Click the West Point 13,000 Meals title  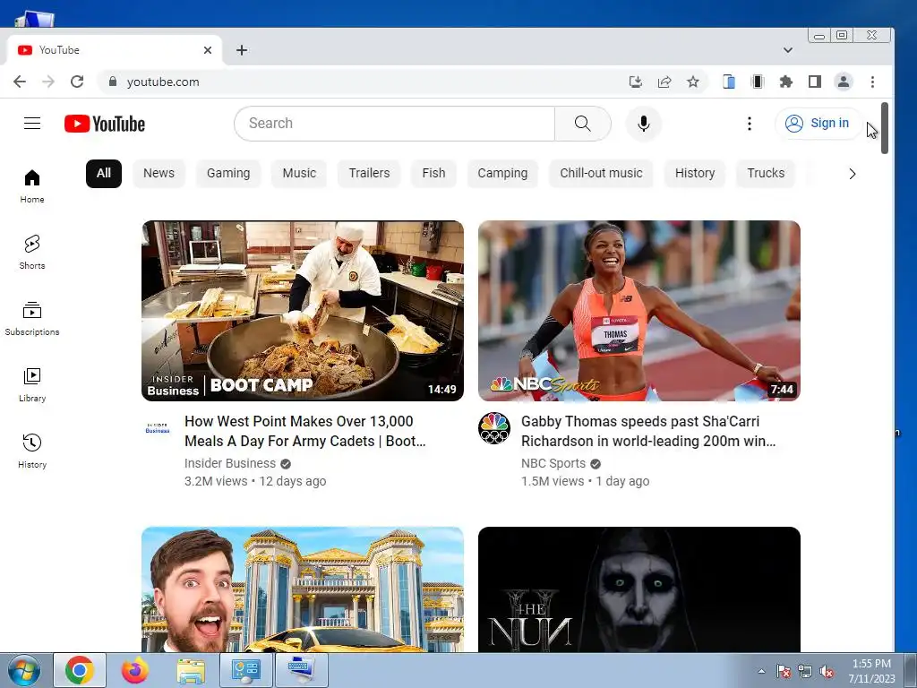pos(304,431)
